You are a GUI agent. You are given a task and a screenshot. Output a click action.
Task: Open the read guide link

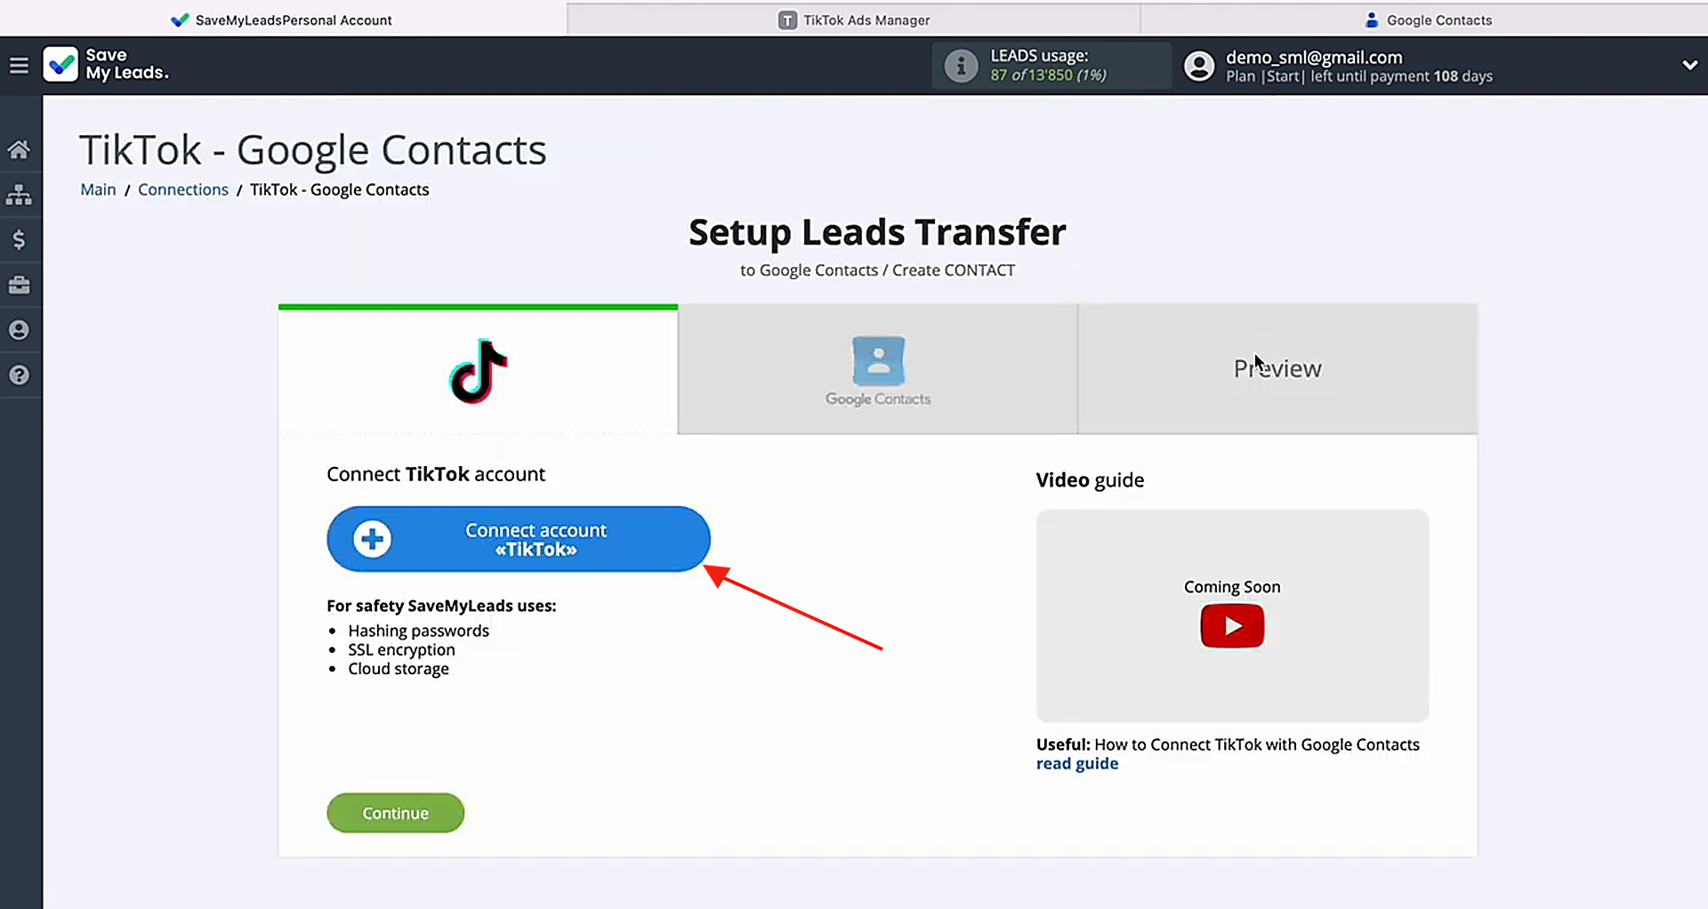(x=1077, y=764)
